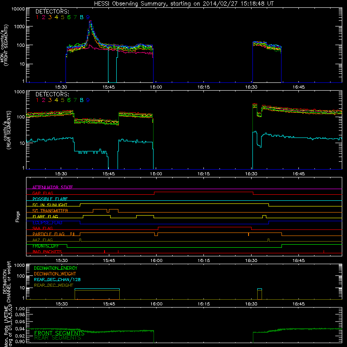The image size is (347, 347).
Task: Click the GAP_FLAG label
Action: point(43,193)
